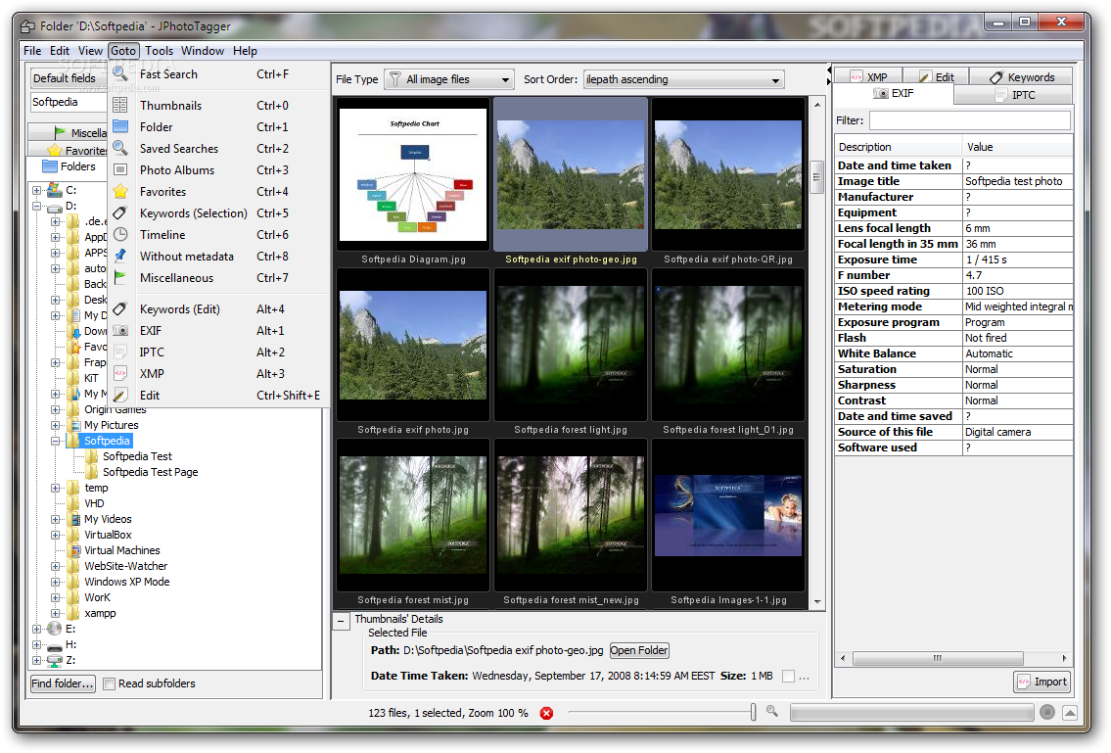Click the Favorites star icon in Goto menu
Viewport: 1111px width, 753px height.
tap(120, 192)
